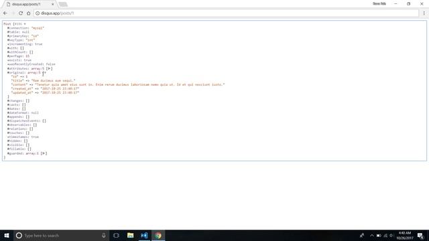Expand the #guarded array:1 toggle
This screenshot has height=241, width=429.
[x=44, y=153]
